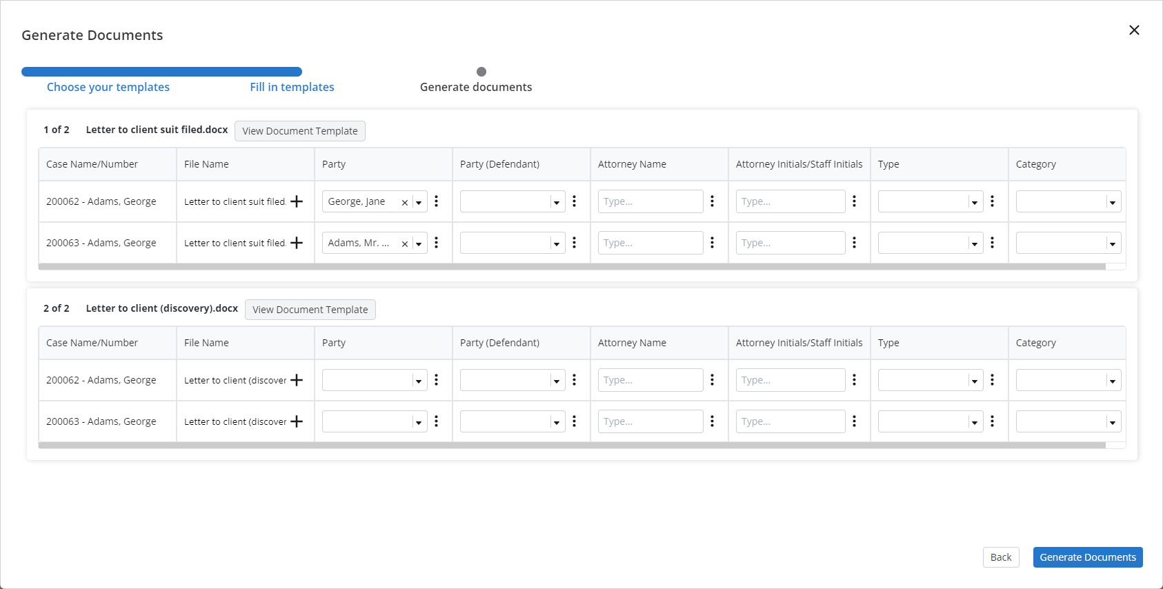Clear the George, Jane party selection
The height and width of the screenshot is (589, 1163).
click(404, 203)
